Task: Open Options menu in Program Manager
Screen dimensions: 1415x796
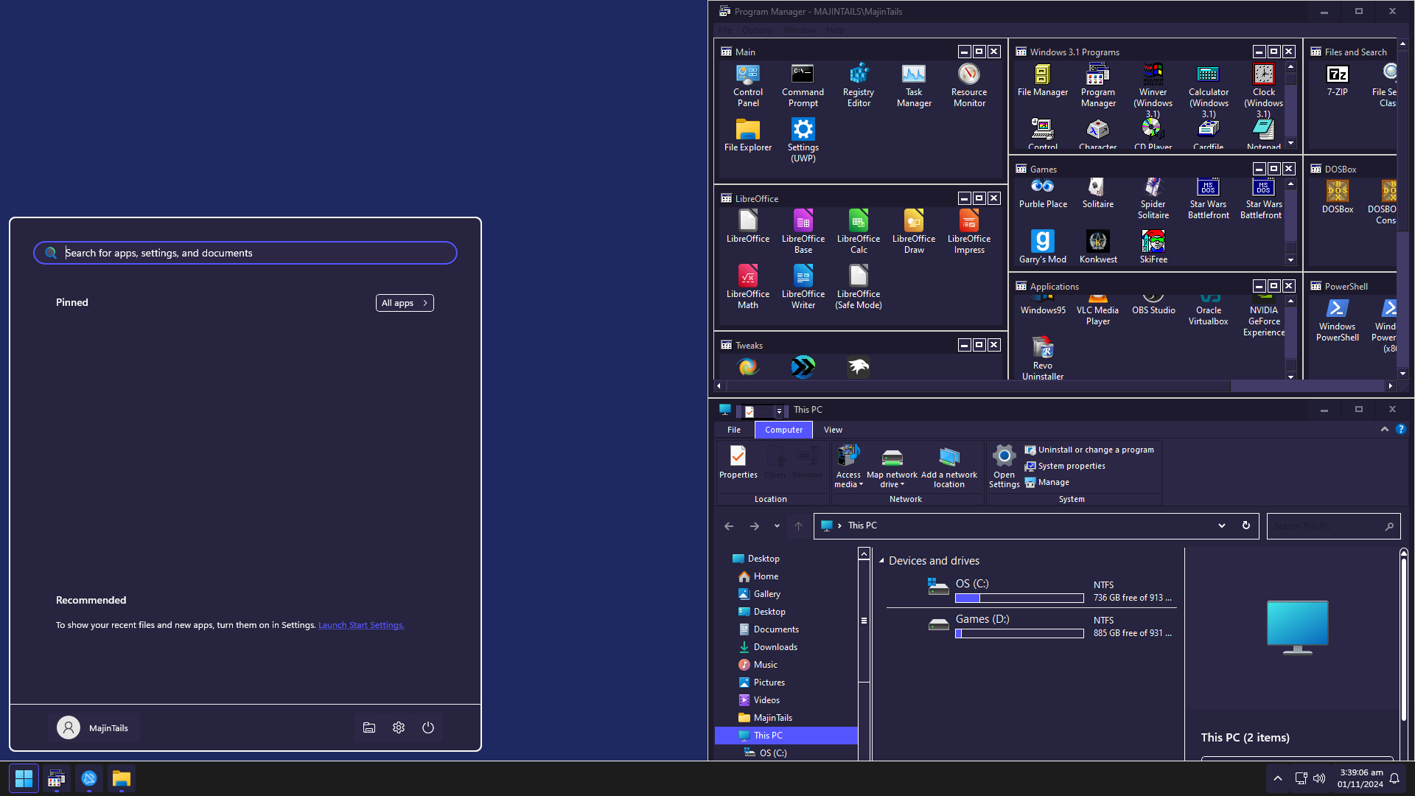Action: click(758, 30)
